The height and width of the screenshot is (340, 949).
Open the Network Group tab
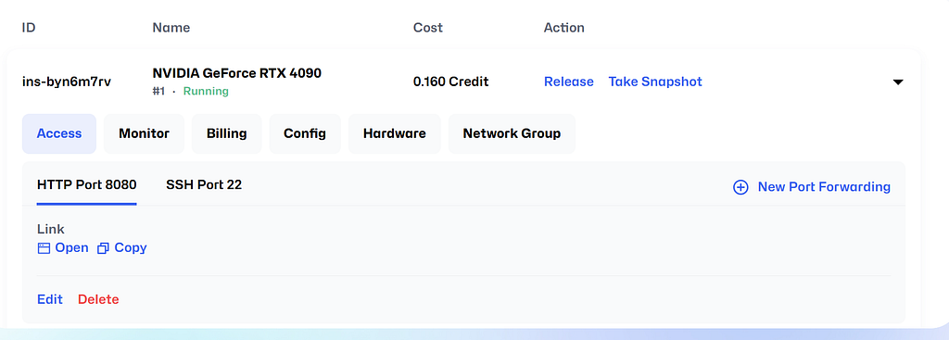pyautogui.click(x=512, y=133)
